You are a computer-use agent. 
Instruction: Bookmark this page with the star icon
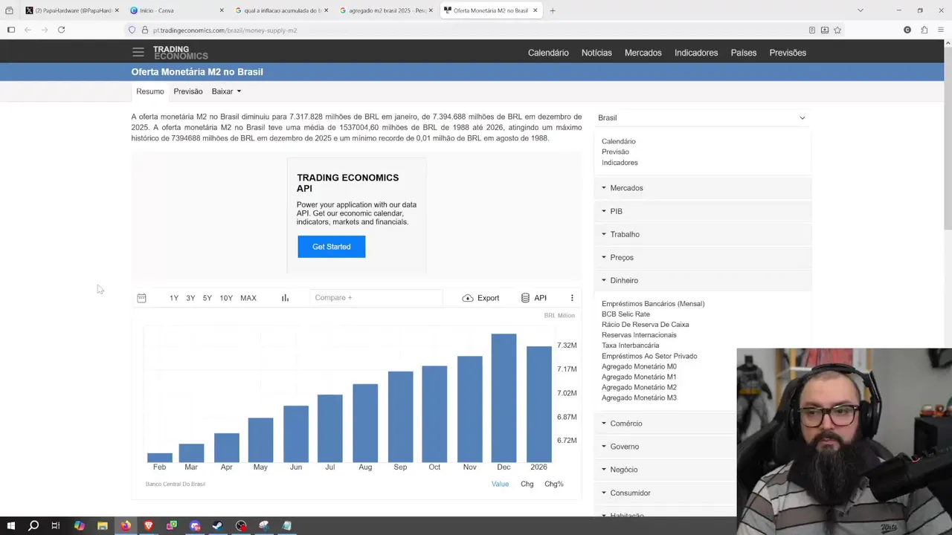tap(837, 30)
